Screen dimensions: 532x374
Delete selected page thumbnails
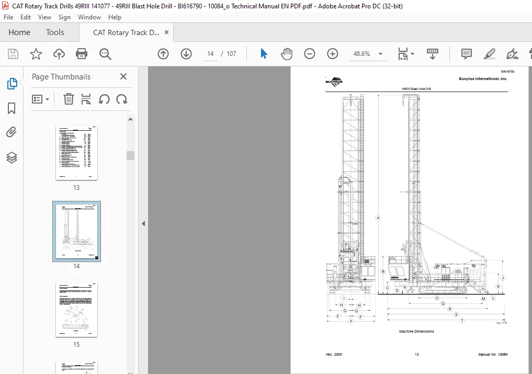[x=69, y=99]
